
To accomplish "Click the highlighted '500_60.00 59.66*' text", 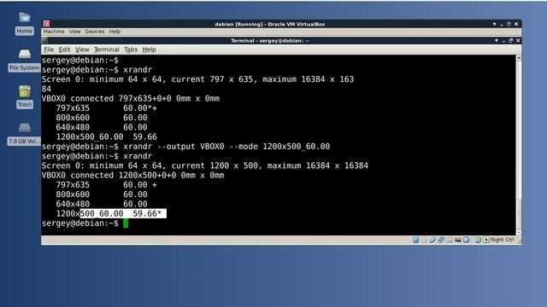I will pyautogui.click(x=123, y=213).
